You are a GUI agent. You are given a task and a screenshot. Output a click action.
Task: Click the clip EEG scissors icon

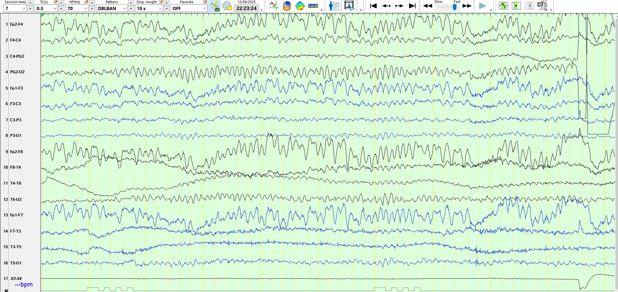[x=542, y=6]
